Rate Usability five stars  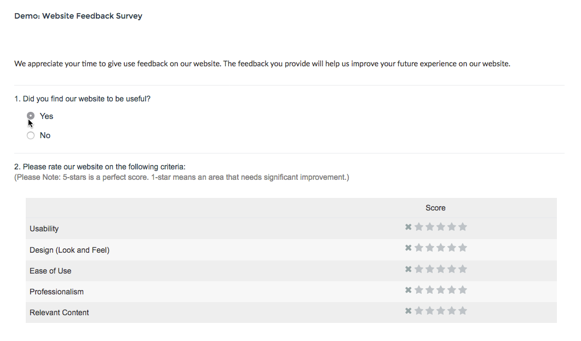463,227
